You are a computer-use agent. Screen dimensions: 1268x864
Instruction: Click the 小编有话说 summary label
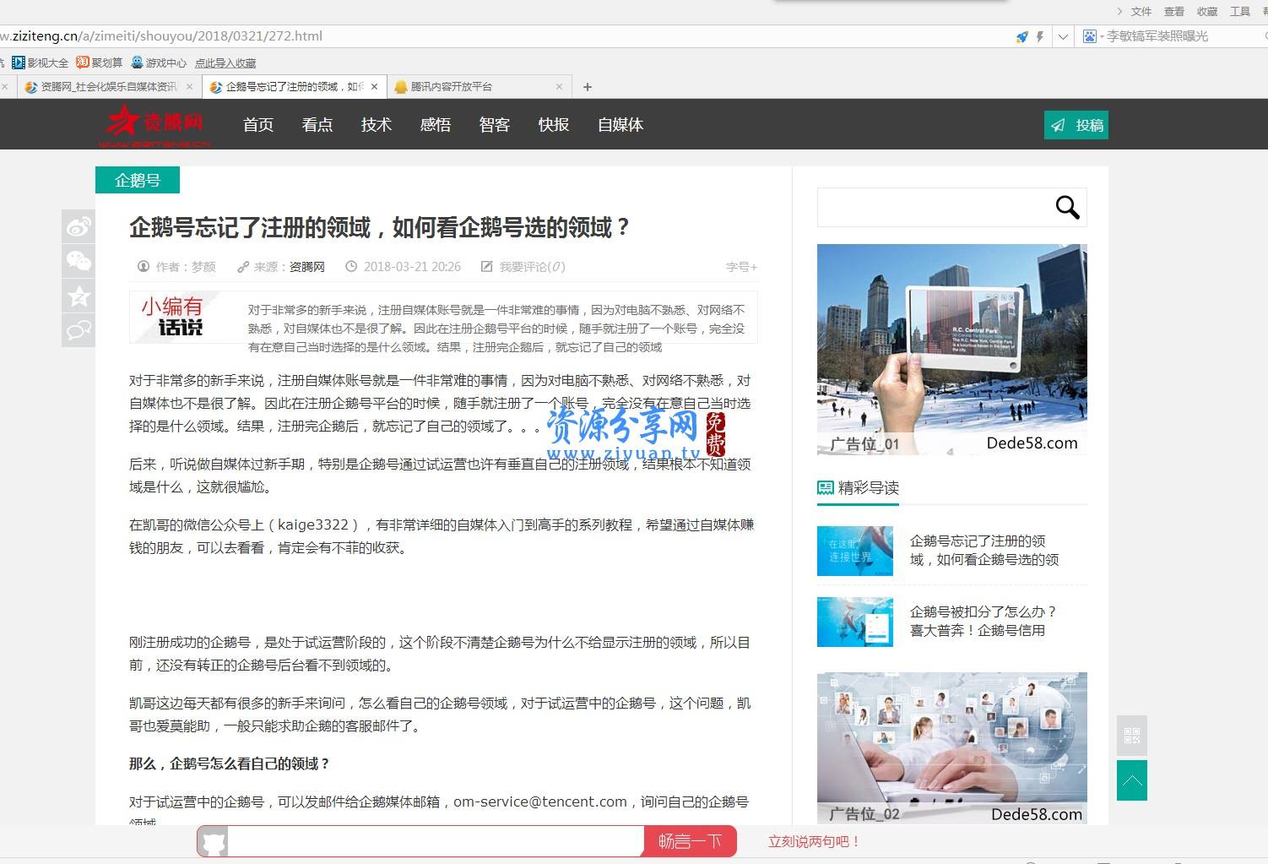pyautogui.click(x=173, y=317)
